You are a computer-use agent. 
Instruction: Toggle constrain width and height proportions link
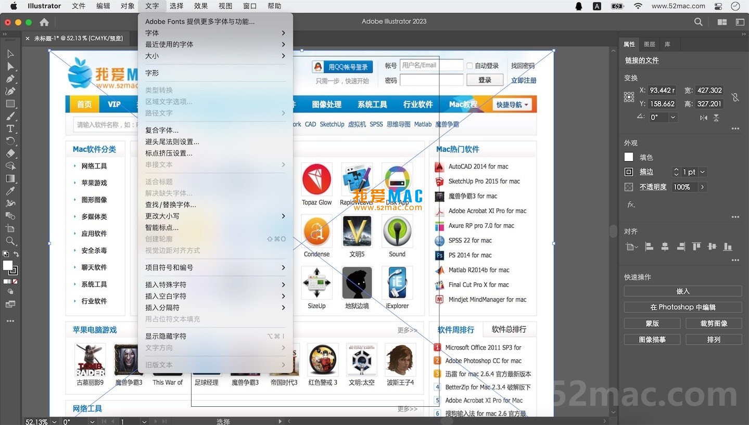point(735,97)
